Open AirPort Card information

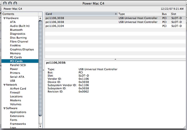tap(18, 89)
